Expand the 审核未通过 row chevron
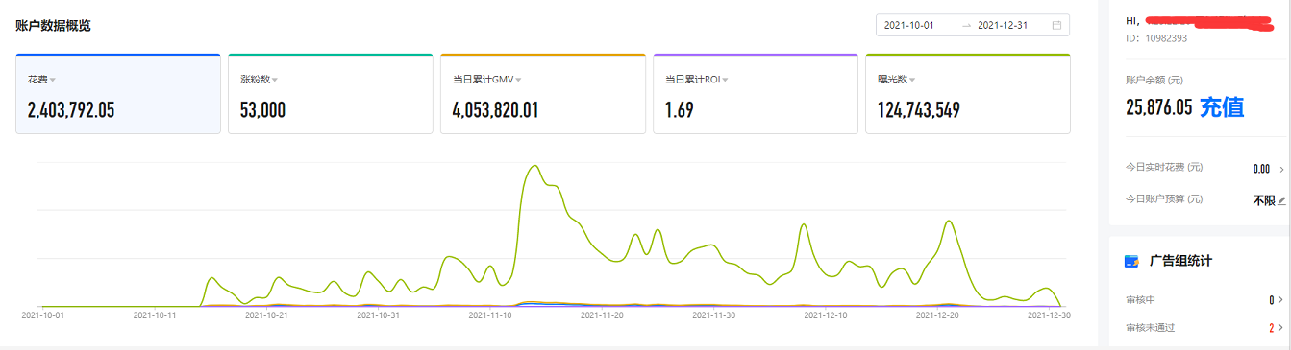 coord(1280,328)
